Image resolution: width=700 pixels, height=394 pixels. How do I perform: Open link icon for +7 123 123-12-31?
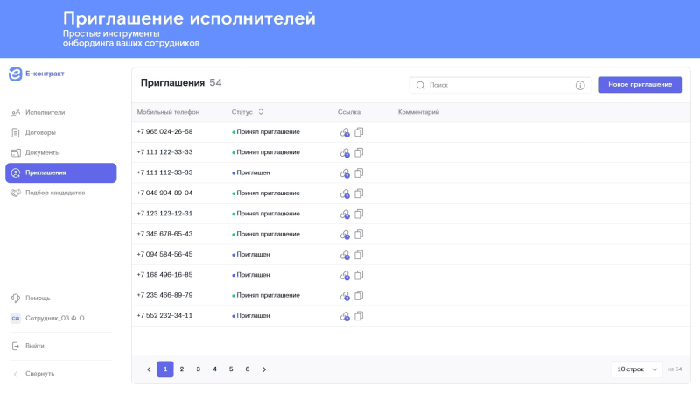345,215
